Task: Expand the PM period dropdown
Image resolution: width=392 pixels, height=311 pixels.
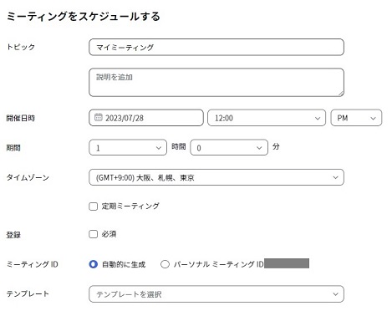Action: click(356, 118)
